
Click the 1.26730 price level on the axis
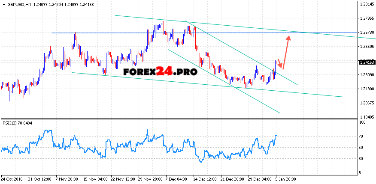pyautogui.click(x=367, y=33)
